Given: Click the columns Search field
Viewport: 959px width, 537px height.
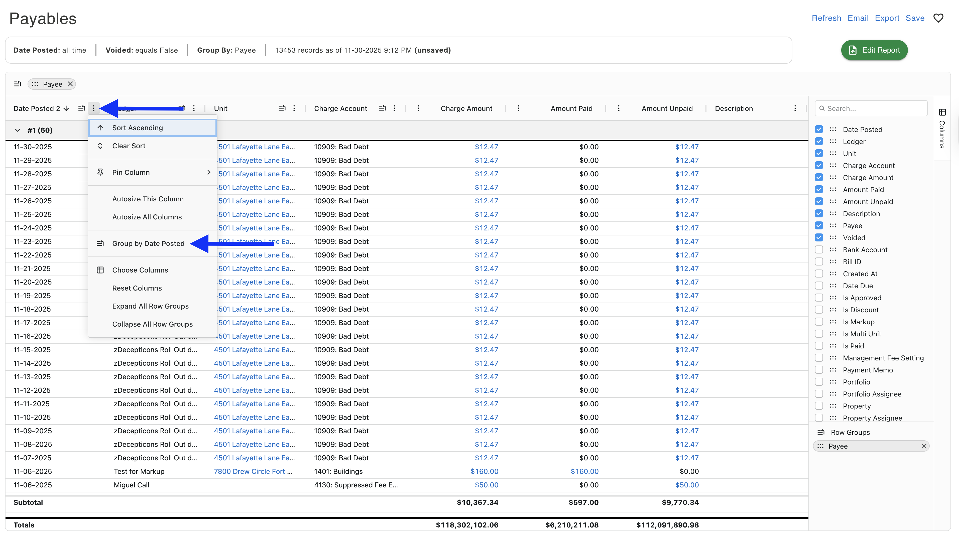Looking at the screenshot, I should click(871, 108).
